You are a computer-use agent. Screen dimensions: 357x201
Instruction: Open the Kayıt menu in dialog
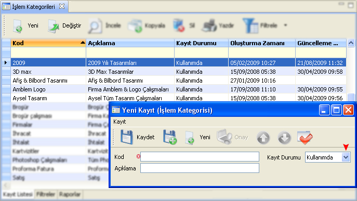pos(120,122)
